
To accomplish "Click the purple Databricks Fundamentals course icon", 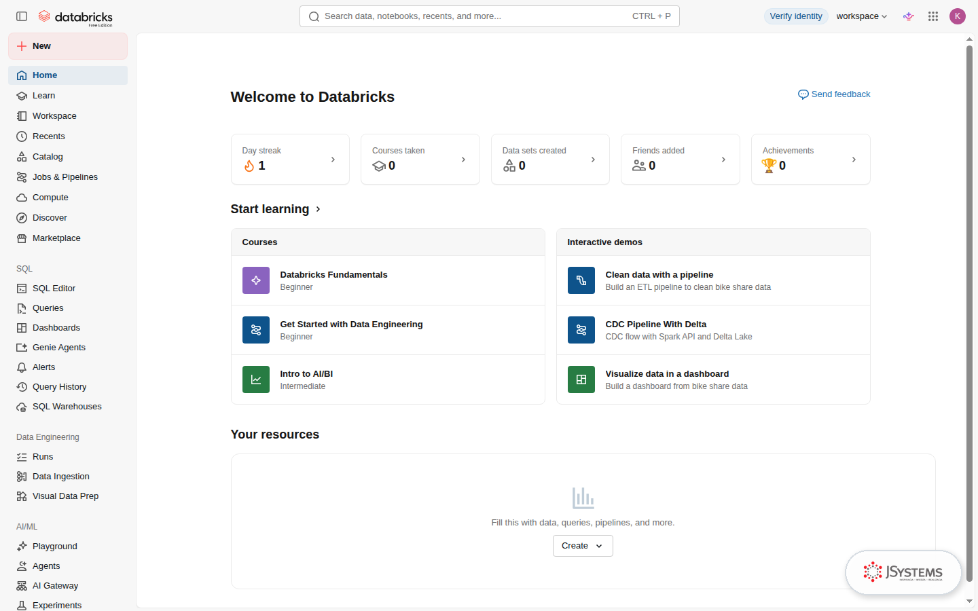I will pos(256,280).
